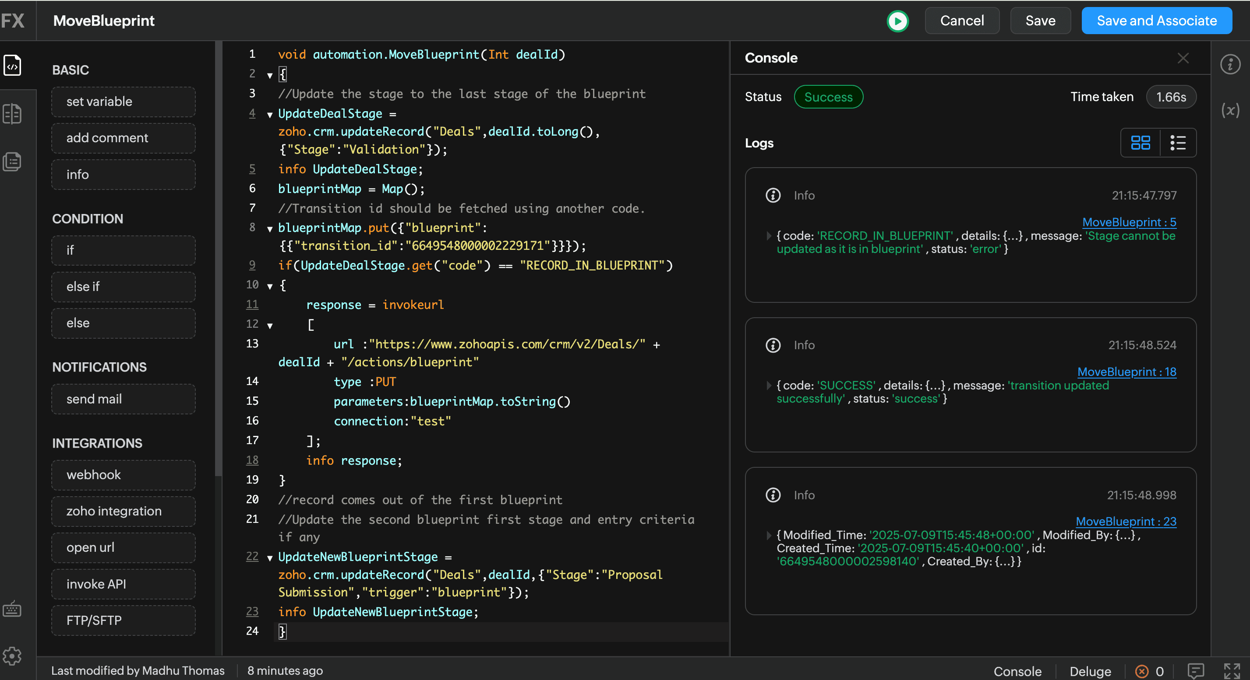This screenshot has height=680, width=1250.
Task: Expand the SUCCESS transition log entry
Action: [x=769, y=386]
